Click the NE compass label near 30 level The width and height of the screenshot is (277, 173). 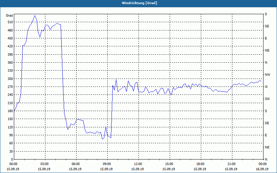(x=267, y=147)
